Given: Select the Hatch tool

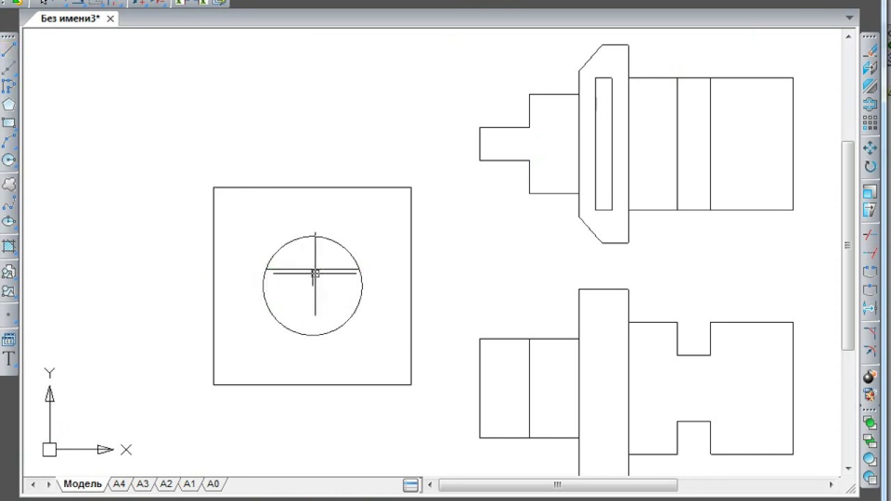Looking at the screenshot, I should [8, 246].
